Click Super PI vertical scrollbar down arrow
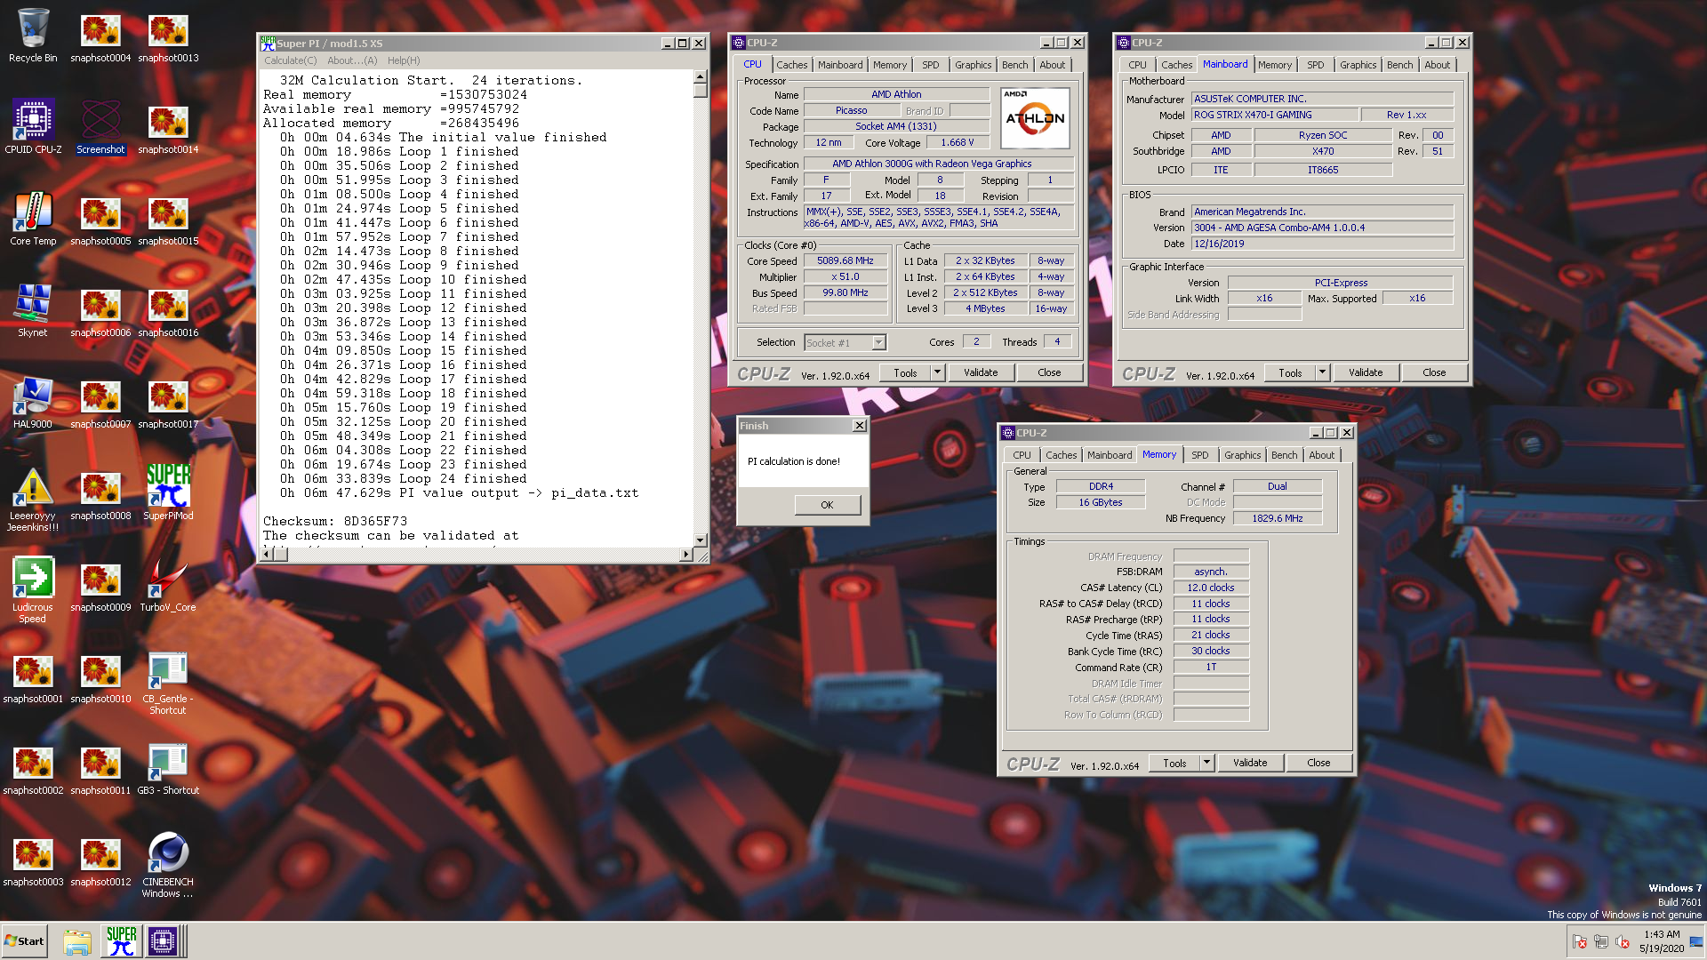This screenshot has height=960, width=1707. [700, 540]
